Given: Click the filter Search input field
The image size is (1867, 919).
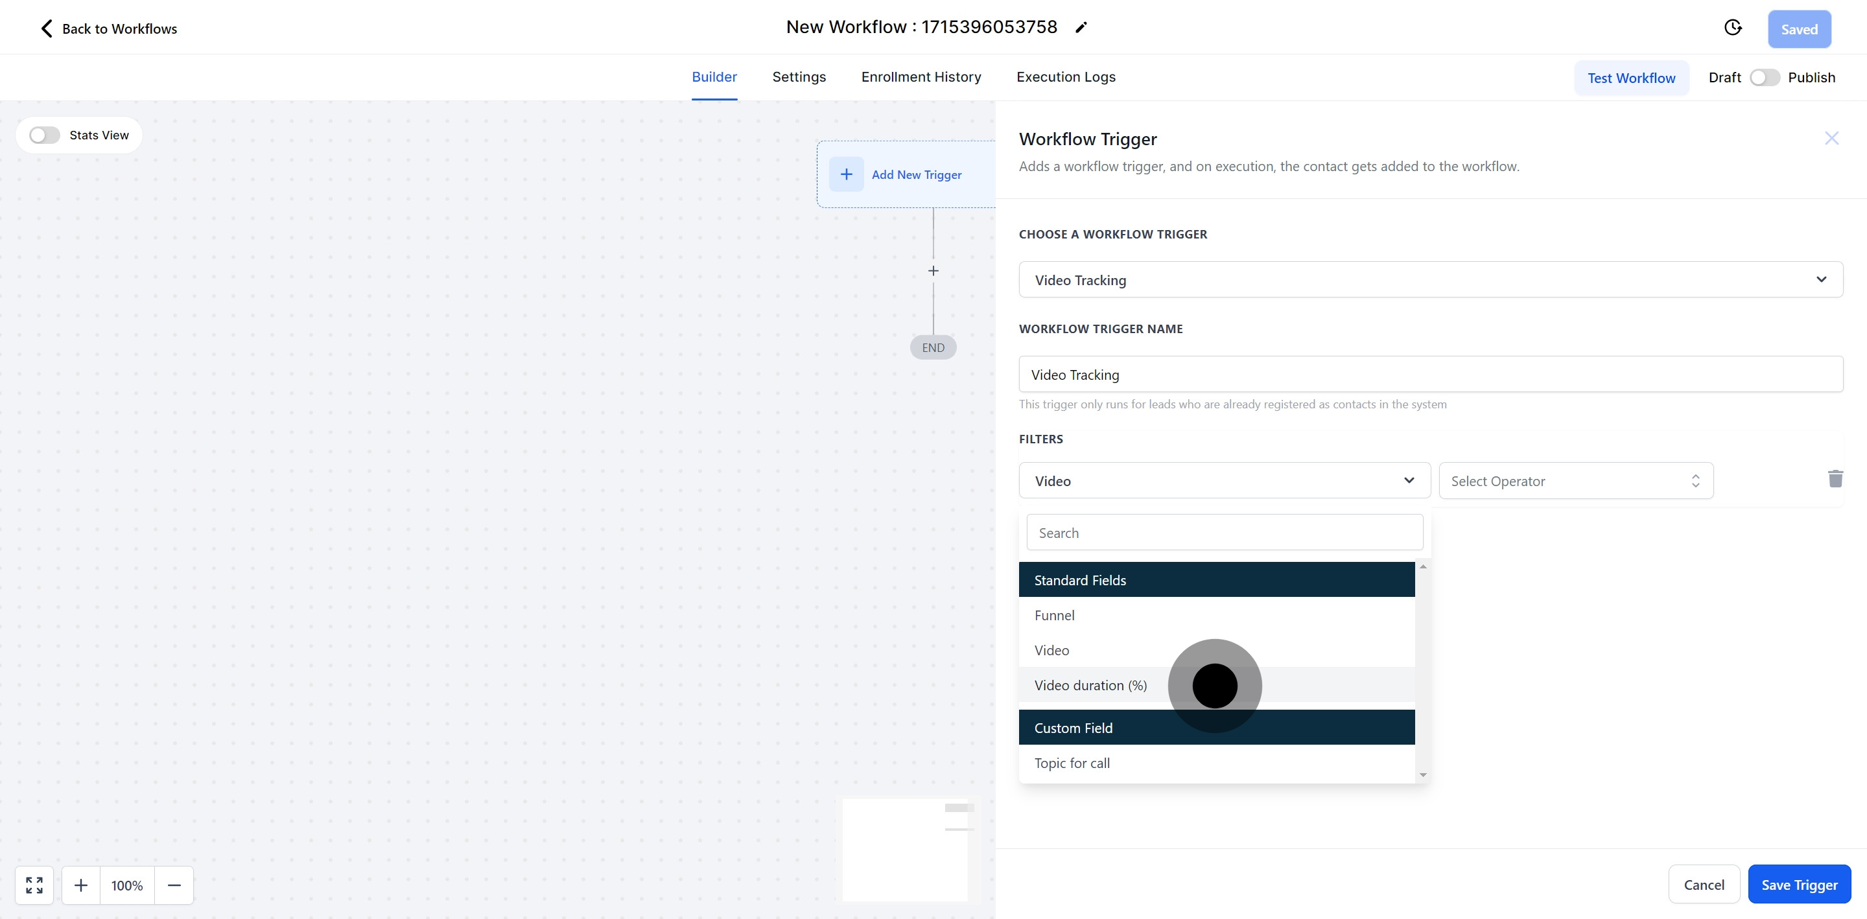Looking at the screenshot, I should point(1224,533).
